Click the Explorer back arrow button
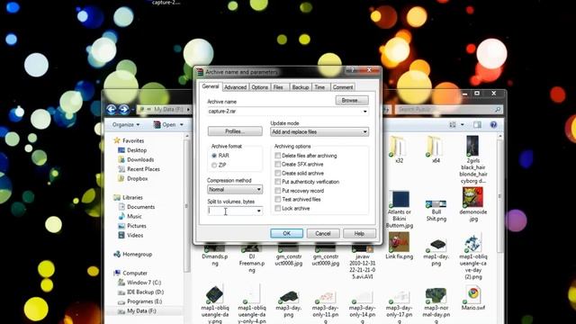 (112, 109)
